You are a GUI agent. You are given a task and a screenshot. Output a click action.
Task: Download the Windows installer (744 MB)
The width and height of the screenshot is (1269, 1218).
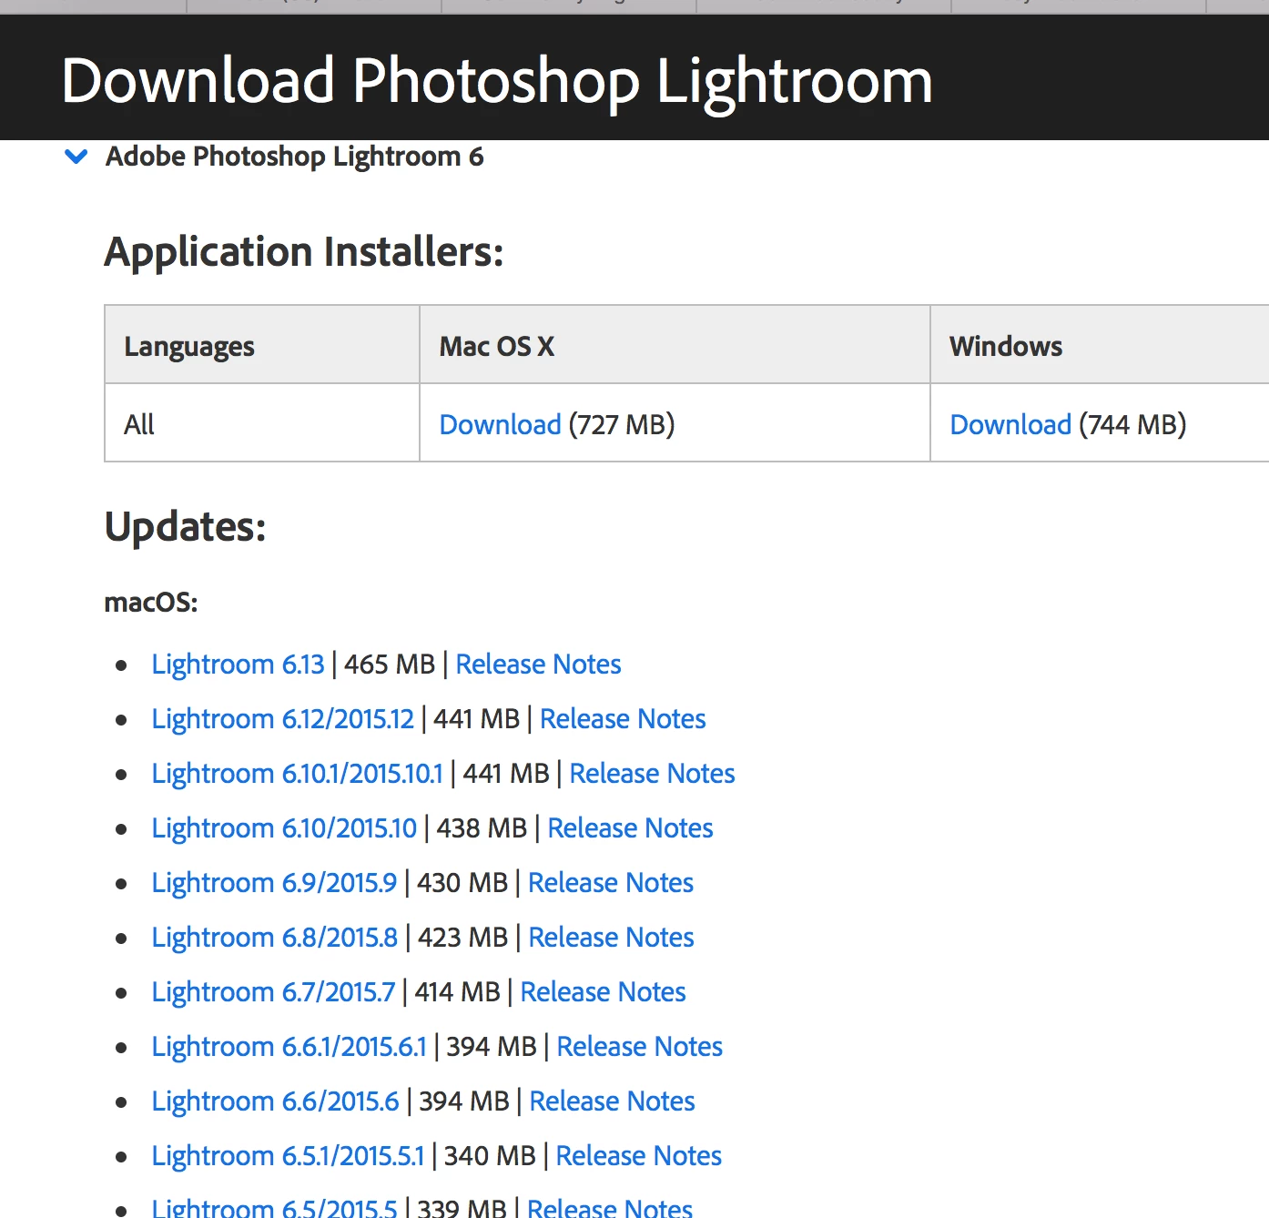coord(1010,424)
